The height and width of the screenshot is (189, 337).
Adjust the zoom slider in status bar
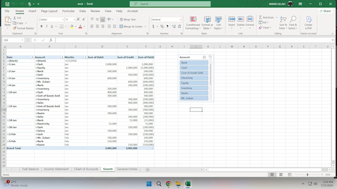[307, 175]
